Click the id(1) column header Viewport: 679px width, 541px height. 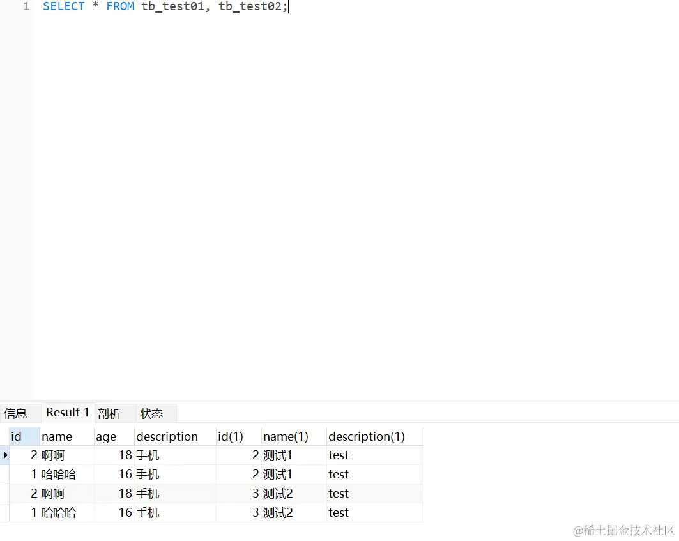pos(239,436)
